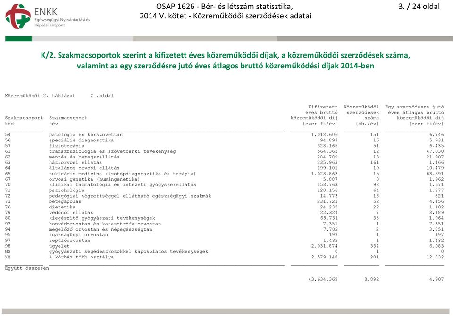Screen dimensions: 453x316
Task: Click nukleáris medicina average '68.591'
Action: 435,174
